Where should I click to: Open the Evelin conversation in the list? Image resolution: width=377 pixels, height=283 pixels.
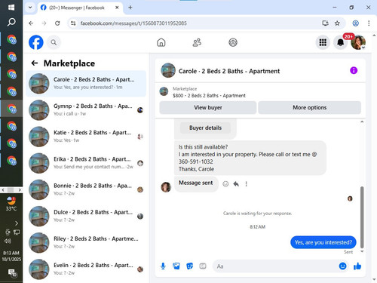[86, 269]
